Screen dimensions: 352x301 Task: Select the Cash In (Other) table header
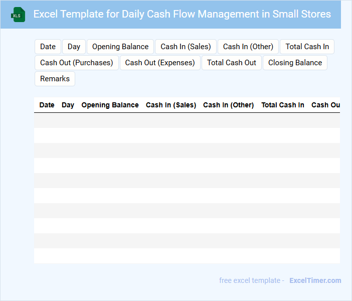(229, 105)
